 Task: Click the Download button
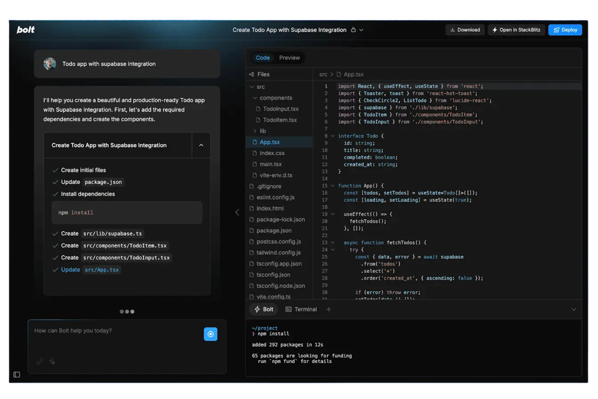(465, 30)
